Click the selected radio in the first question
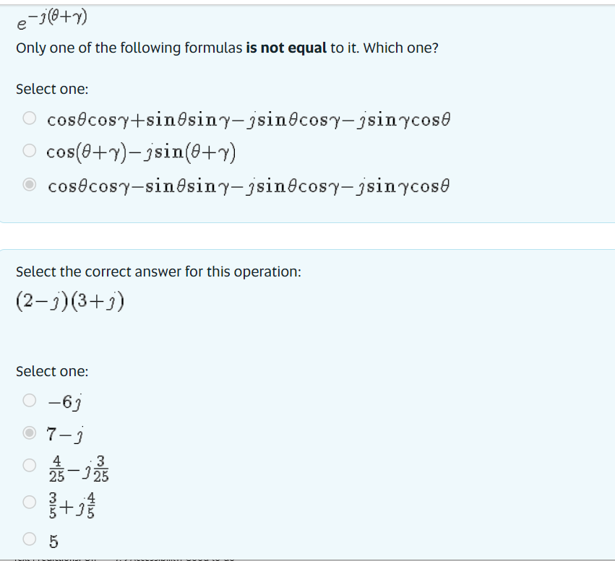 [x=30, y=185]
